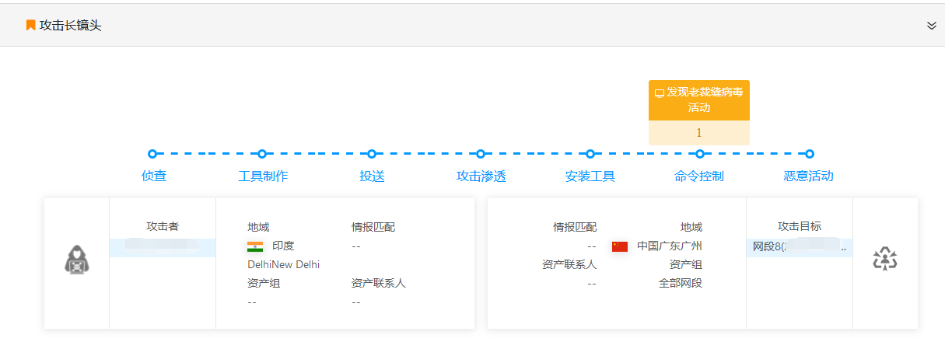945x342 pixels.
Task: Click the recycle-style attack target icon
Action: (x=885, y=260)
